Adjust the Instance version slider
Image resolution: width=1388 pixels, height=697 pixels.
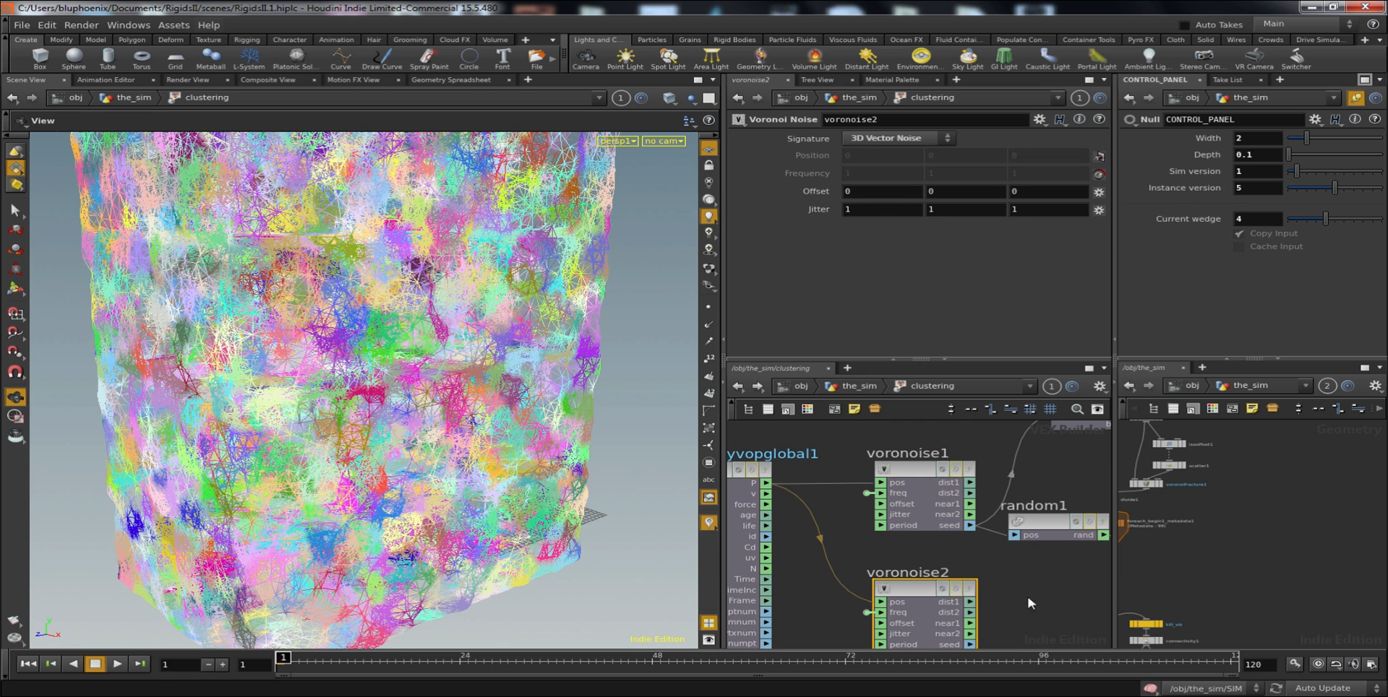(1335, 188)
